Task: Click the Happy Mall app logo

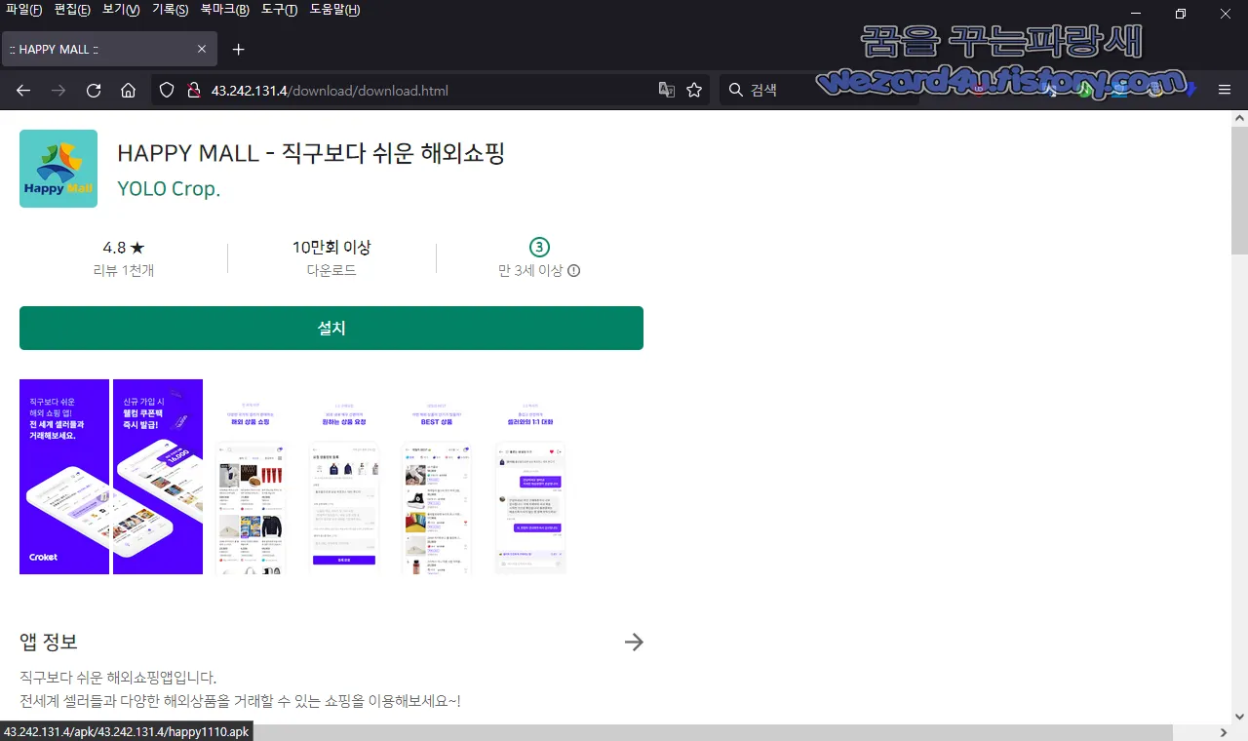Action: 58,169
